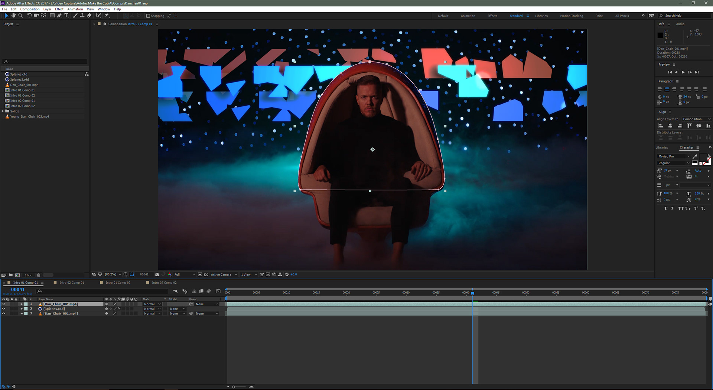Open Align Layers to Composition dropdown
The height and width of the screenshot is (390, 713).
pyautogui.click(x=696, y=119)
